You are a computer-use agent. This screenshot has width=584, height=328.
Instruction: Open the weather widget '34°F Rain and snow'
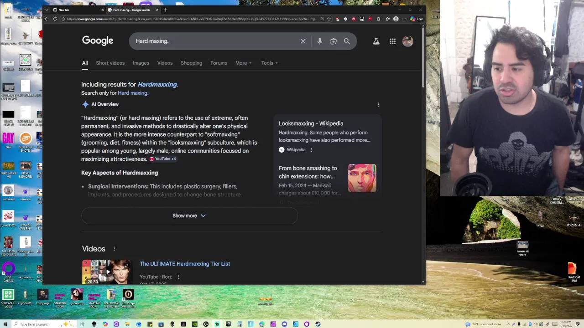tap(483, 324)
